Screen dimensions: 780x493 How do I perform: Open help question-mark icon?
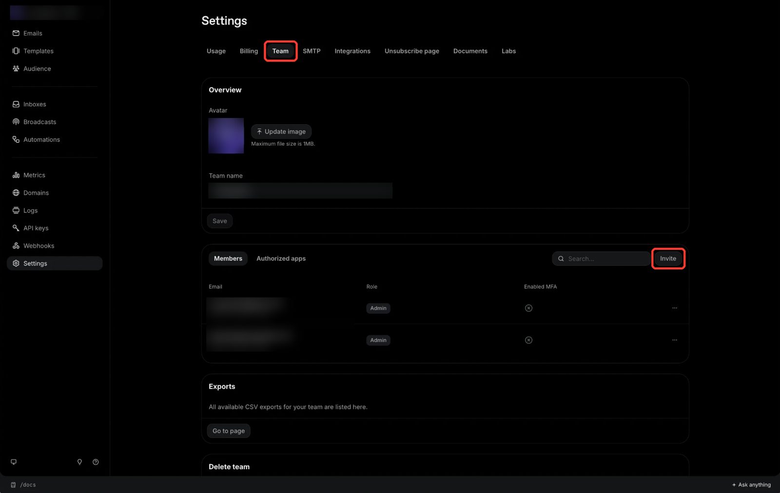(96, 462)
